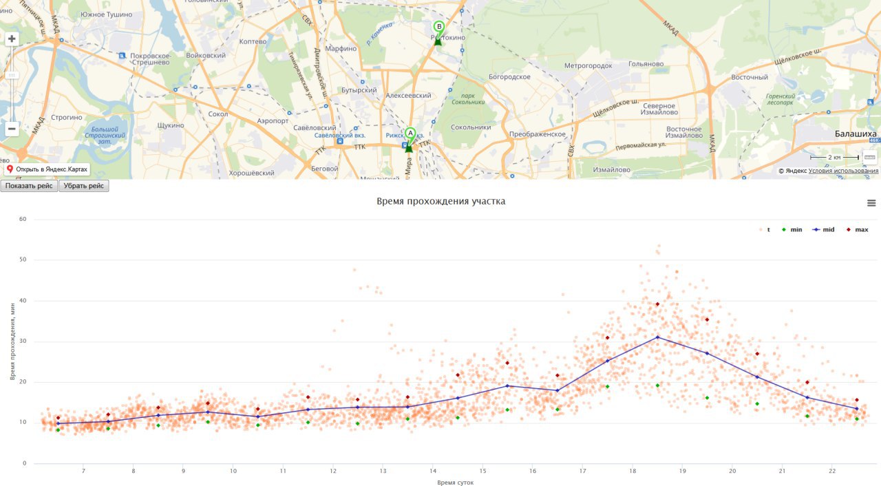Viewport: 881px width, 486px height.
Task: Click the Рижский вокзал station icon
Action: click(x=405, y=145)
